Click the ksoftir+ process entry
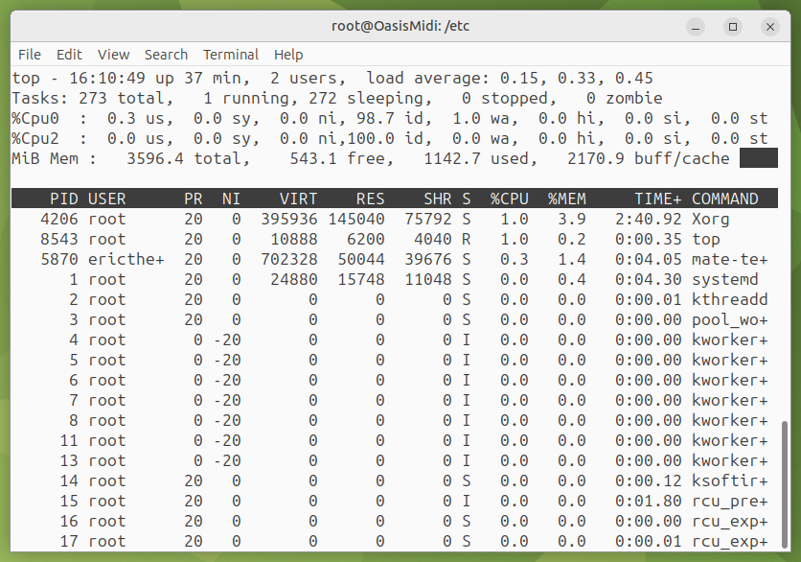Image resolution: width=801 pixels, height=562 pixels. (x=729, y=480)
